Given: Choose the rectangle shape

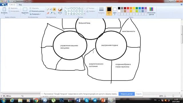Looking at the screenshot, I should [74, 8].
